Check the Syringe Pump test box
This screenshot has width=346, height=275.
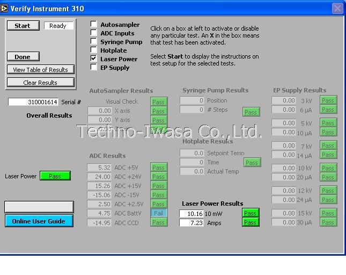[94, 41]
